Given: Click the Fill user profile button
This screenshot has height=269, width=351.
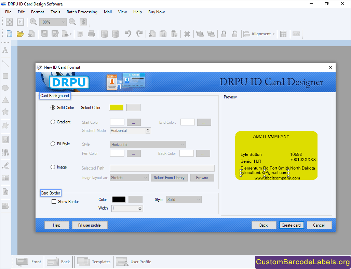Looking at the screenshot, I should pos(90,225).
